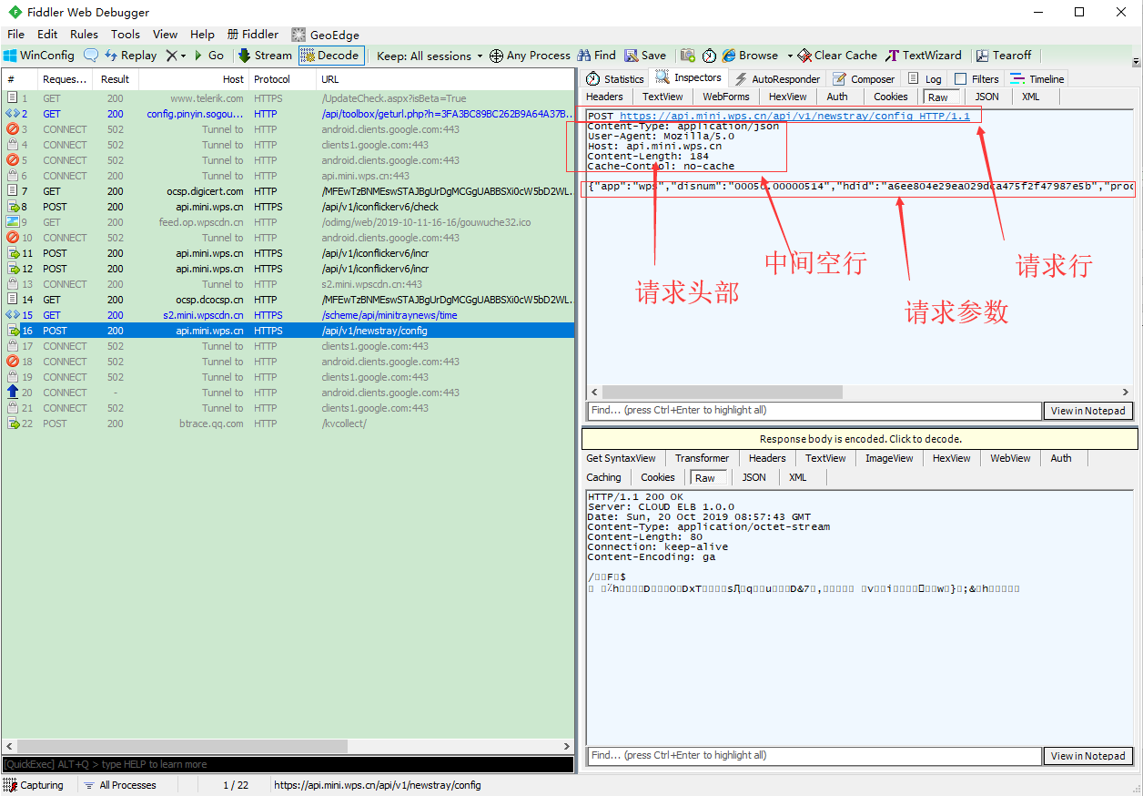
Task: Open the TextWizard tool
Action: [924, 56]
